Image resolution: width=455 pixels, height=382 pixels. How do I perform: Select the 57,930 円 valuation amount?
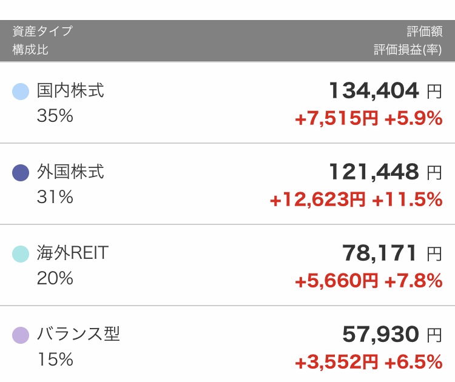392,334
